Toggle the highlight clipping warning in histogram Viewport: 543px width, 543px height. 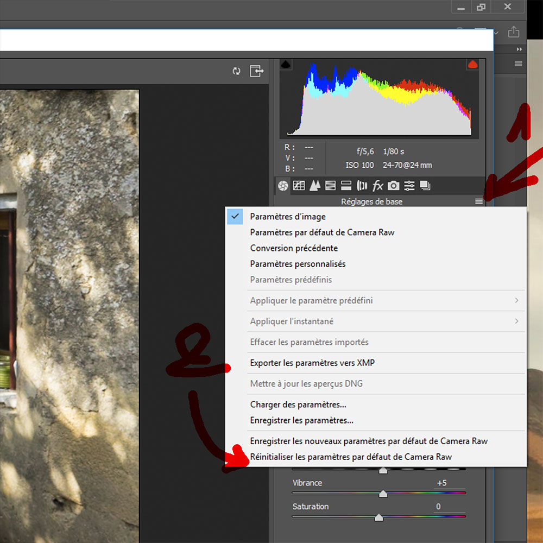coord(472,64)
